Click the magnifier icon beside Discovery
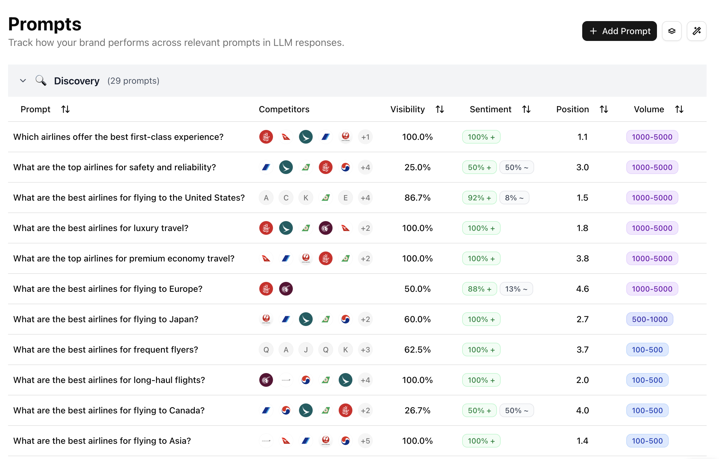The image size is (719, 459). 41,81
